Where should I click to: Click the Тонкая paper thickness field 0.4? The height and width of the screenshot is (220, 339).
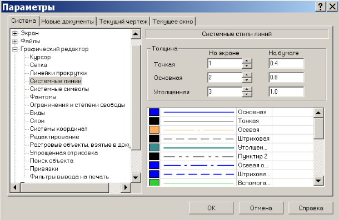click(x=286, y=63)
